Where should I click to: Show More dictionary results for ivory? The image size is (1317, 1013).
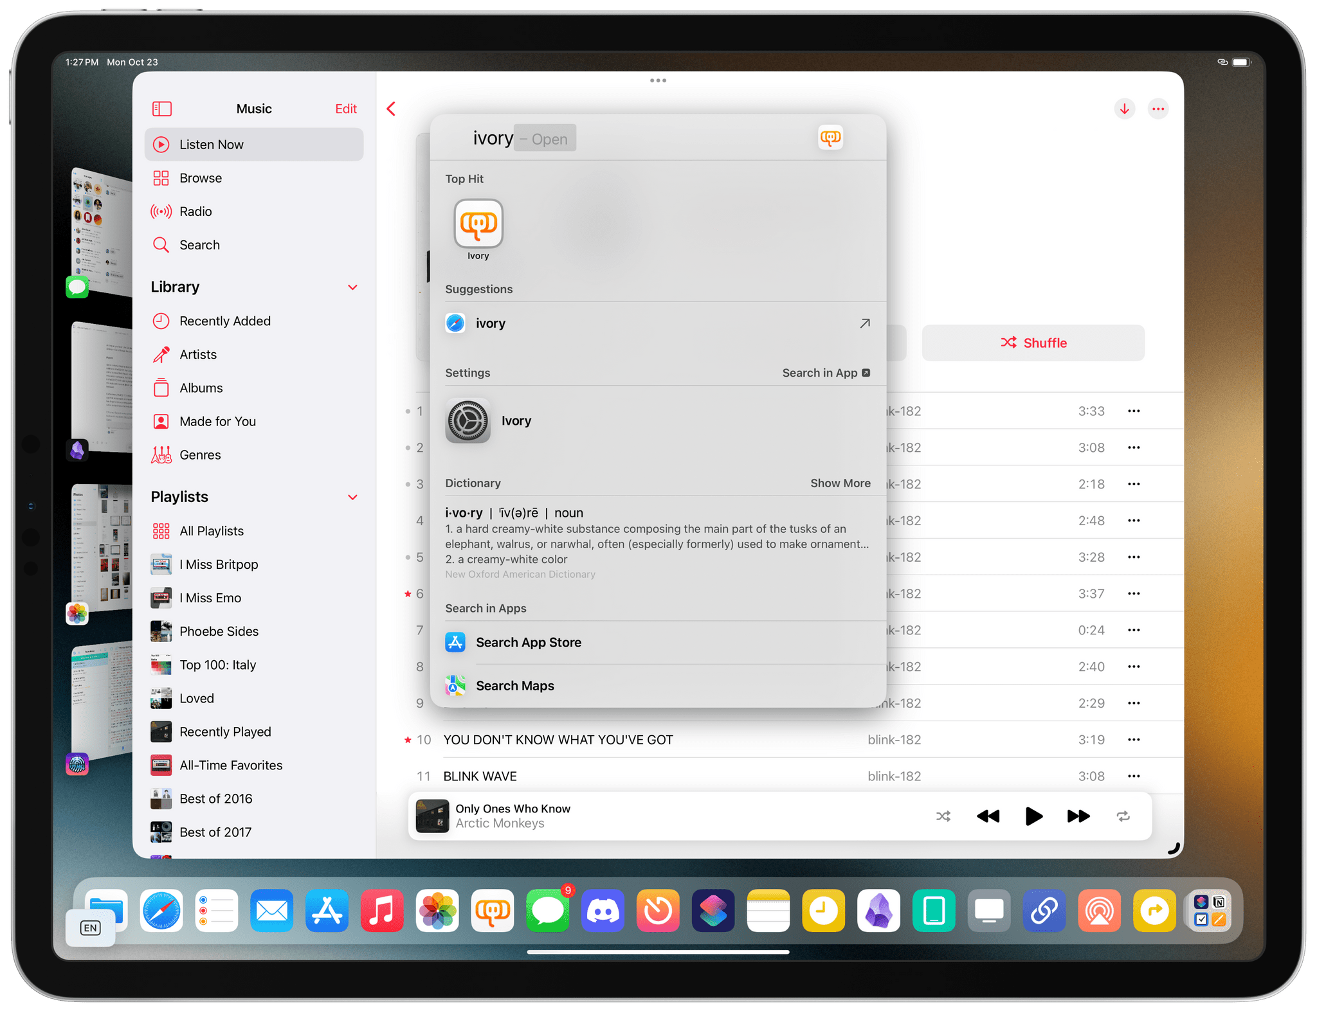pyautogui.click(x=840, y=484)
